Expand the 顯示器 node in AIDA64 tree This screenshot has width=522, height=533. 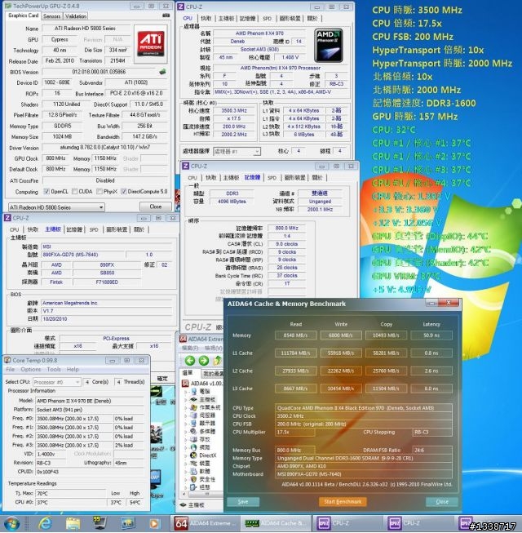tap(186, 424)
